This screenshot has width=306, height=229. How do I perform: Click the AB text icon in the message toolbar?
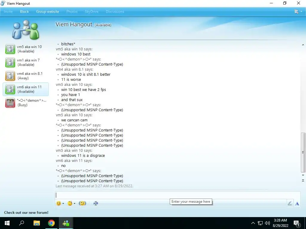[x=96, y=203]
